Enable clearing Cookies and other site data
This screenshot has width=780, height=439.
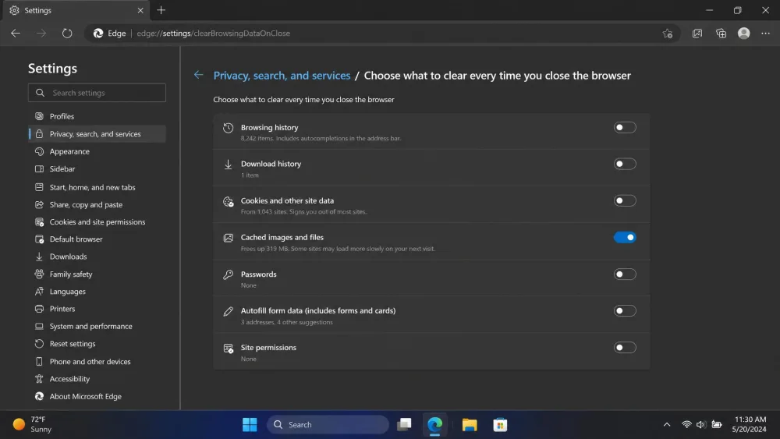click(625, 200)
